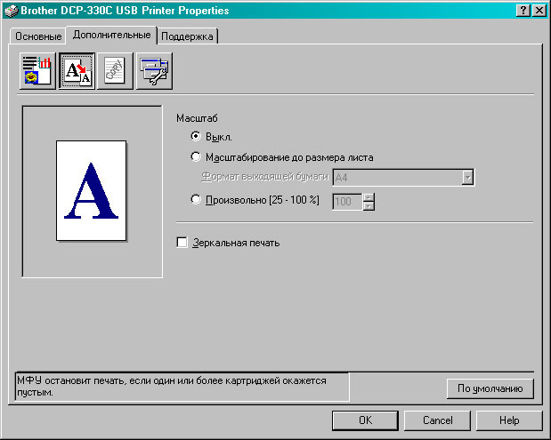This screenshot has width=551, height=440.
Task: Decrease the custom scale percentage spinner
Action: tap(369, 206)
